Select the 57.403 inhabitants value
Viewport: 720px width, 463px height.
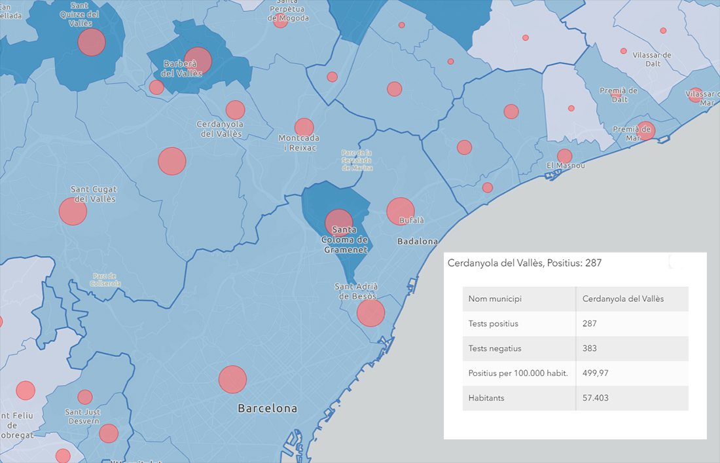coord(596,398)
